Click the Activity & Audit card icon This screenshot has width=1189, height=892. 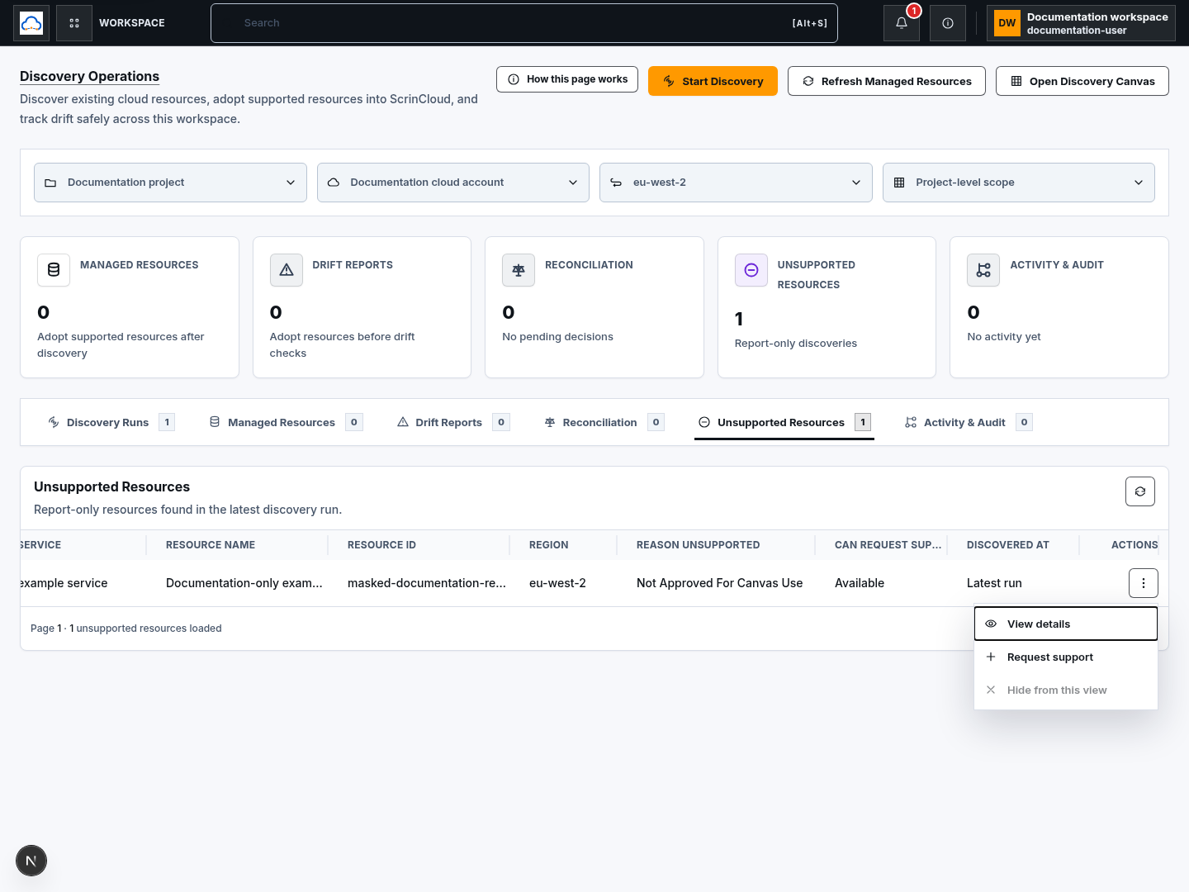tap(983, 270)
